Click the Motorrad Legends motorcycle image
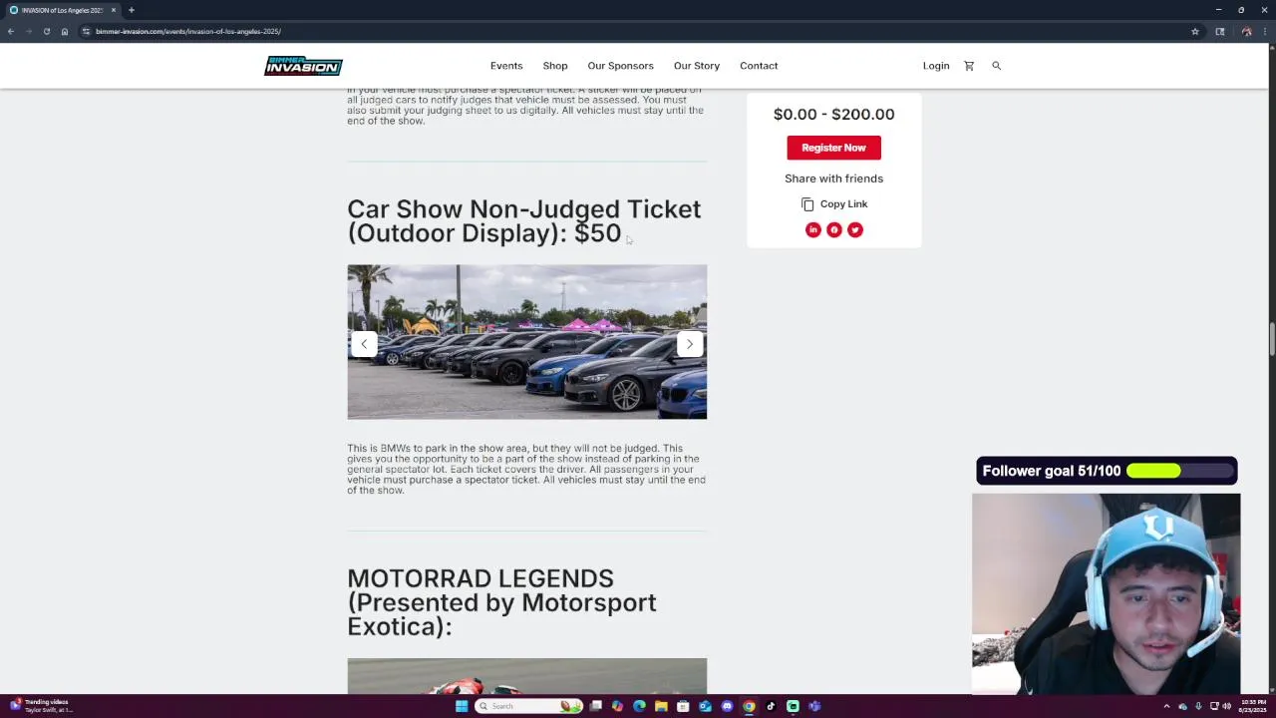Viewport: 1276px width, 718px height. coord(526,676)
